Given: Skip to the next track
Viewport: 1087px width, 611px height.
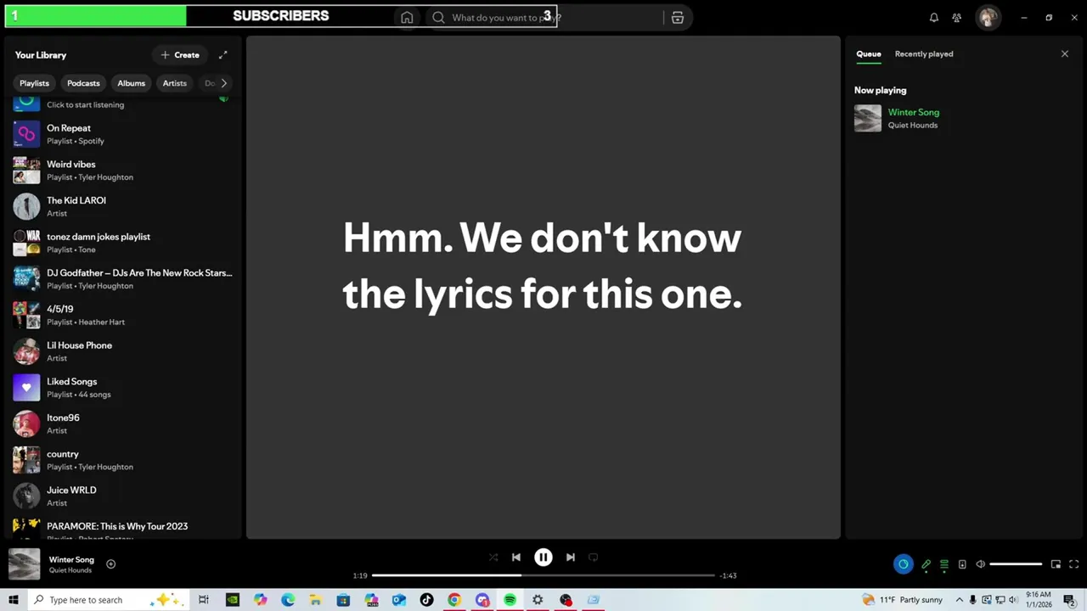Looking at the screenshot, I should 571,558.
